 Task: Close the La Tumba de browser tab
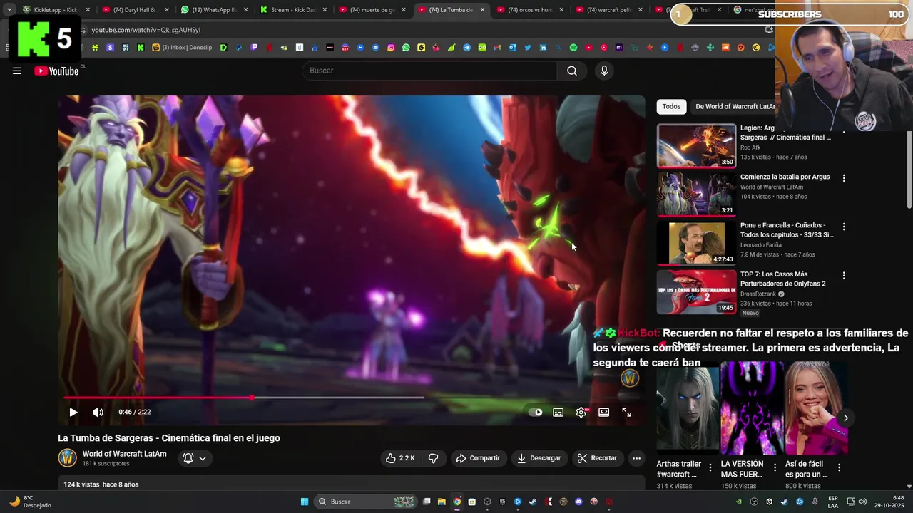point(482,10)
